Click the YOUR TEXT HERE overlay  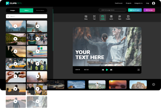pyautogui.click(x=90, y=55)
